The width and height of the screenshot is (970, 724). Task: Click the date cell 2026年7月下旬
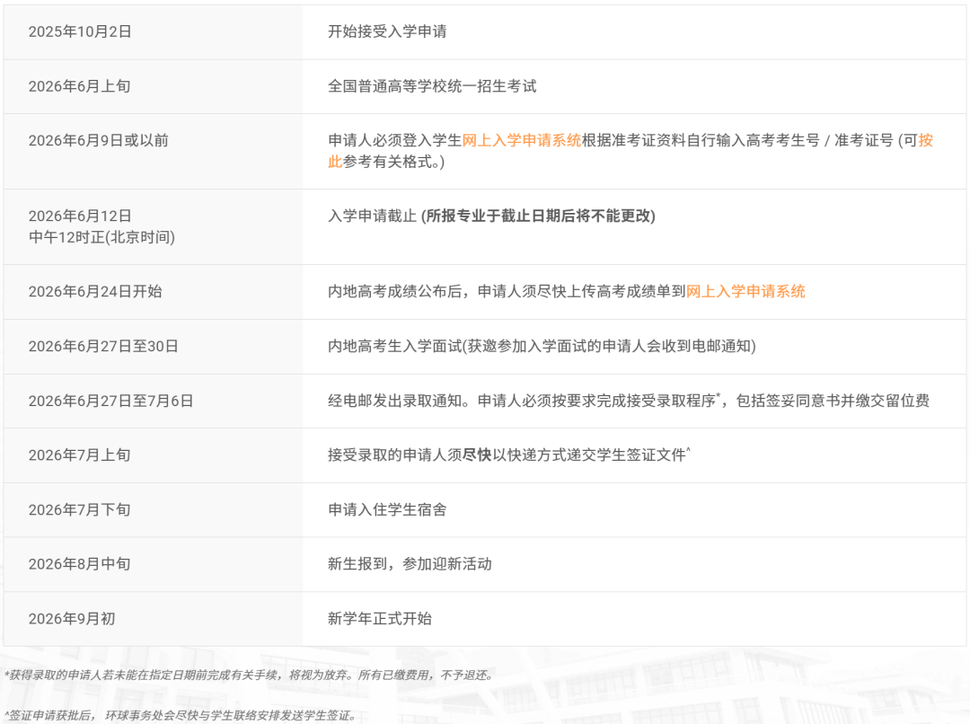tap(79, 510)
